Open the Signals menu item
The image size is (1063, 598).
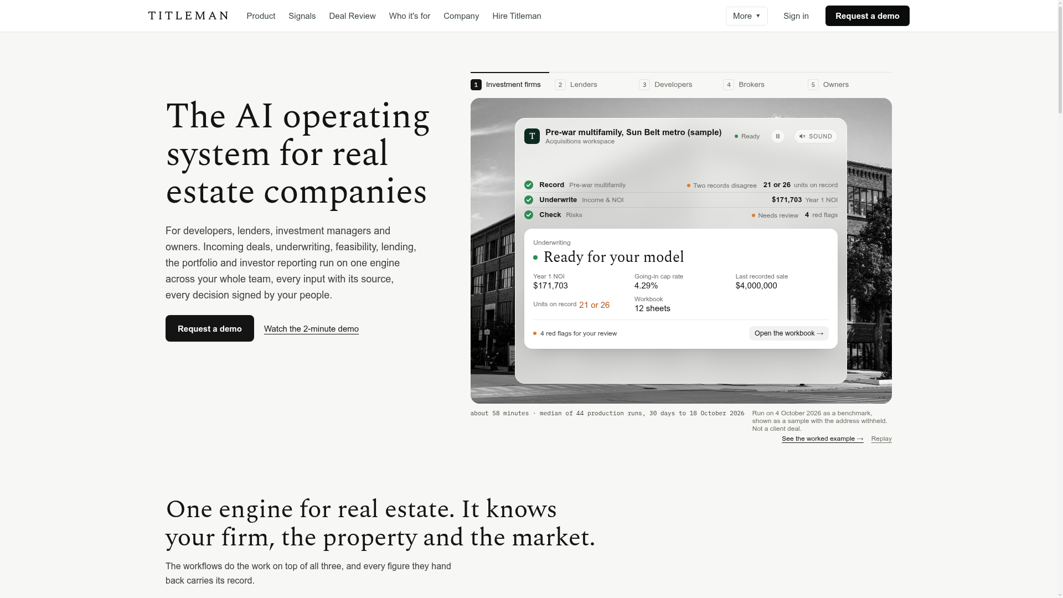point(302,16)
